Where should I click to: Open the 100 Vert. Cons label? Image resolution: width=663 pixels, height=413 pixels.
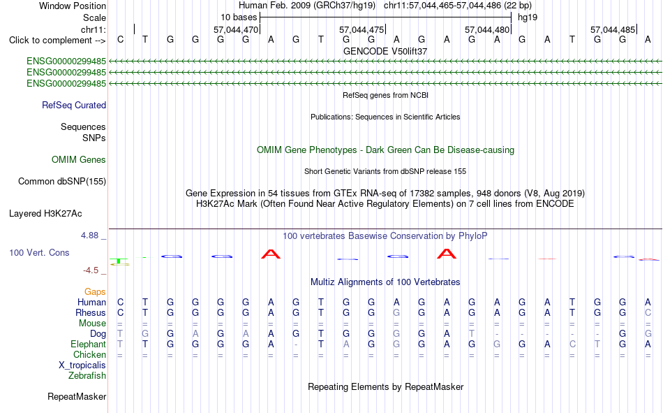[39, 252]
